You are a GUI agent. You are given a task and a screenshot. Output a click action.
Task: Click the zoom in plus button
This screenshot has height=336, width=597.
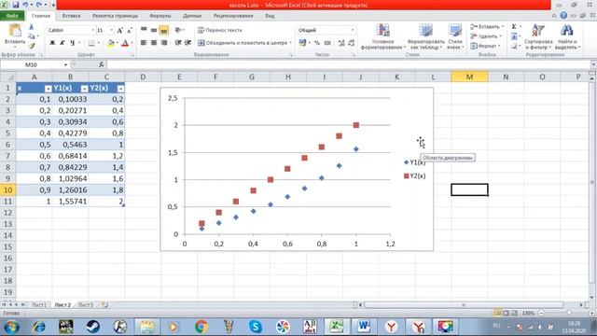(x=592, y=314)
